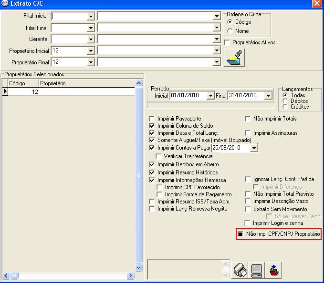Uncheck Imprimir Coluna de Saldo

[x=152, y=126]
